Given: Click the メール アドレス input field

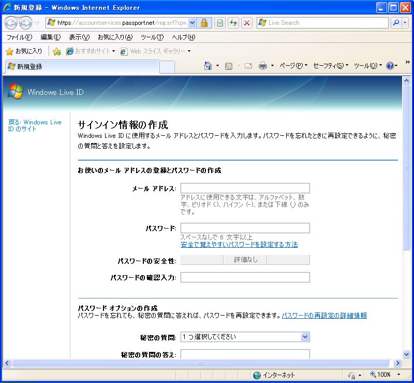Looking at the screenshot, I should pos(245,188).
